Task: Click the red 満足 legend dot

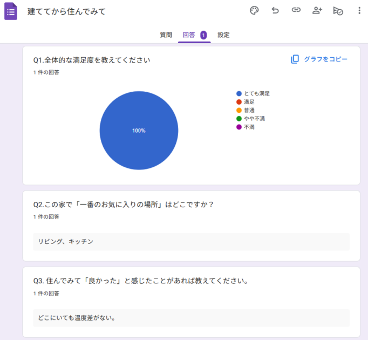Action: [x=239, y=101]
